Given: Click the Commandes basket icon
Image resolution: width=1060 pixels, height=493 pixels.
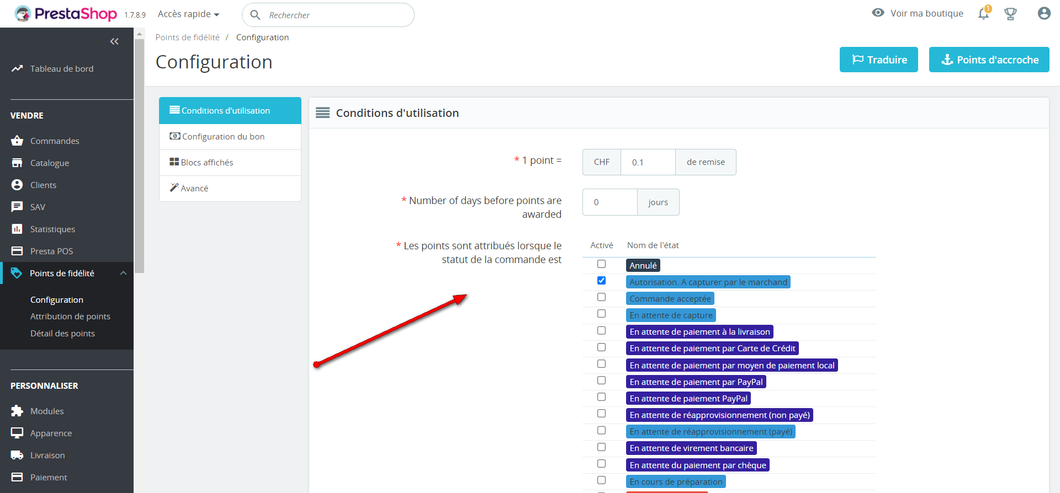Looking at the screenshot, I should point(17,141).
